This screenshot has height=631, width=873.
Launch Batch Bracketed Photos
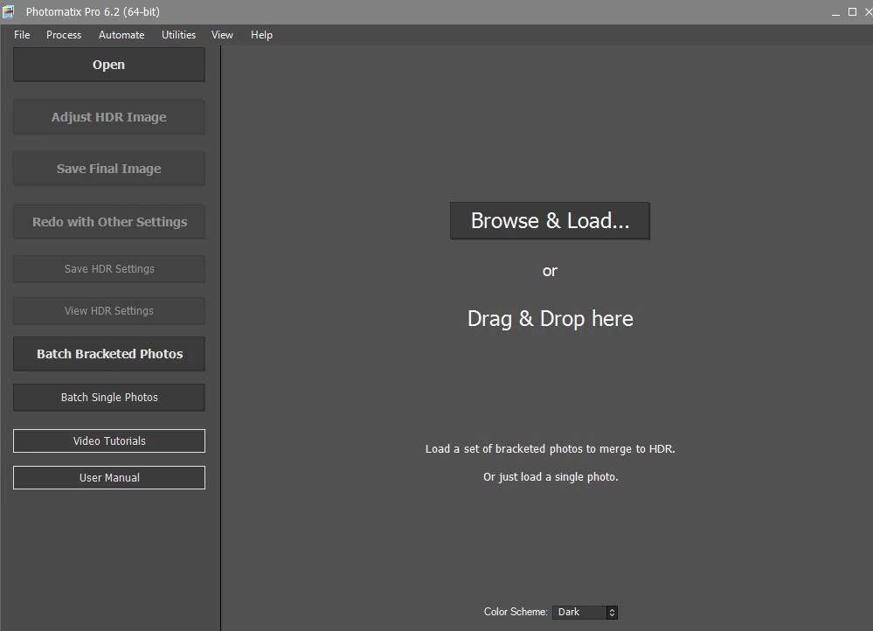pyautogui.click(x=109, y=354)
